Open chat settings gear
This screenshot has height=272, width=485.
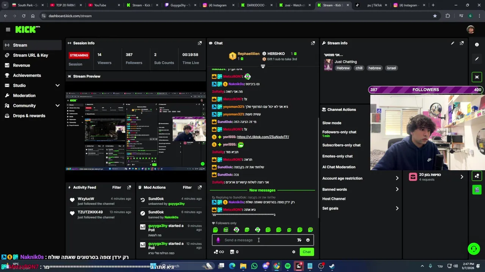point(293,252)
